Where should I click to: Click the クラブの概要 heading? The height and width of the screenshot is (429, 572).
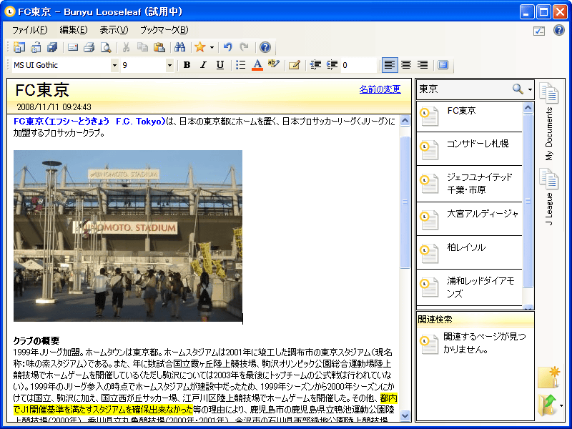click(36, 341)
